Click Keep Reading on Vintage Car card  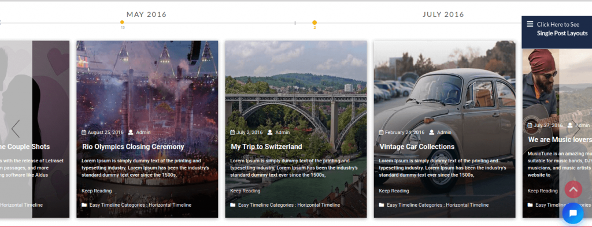pyautogui.click(x=394, y=191)
